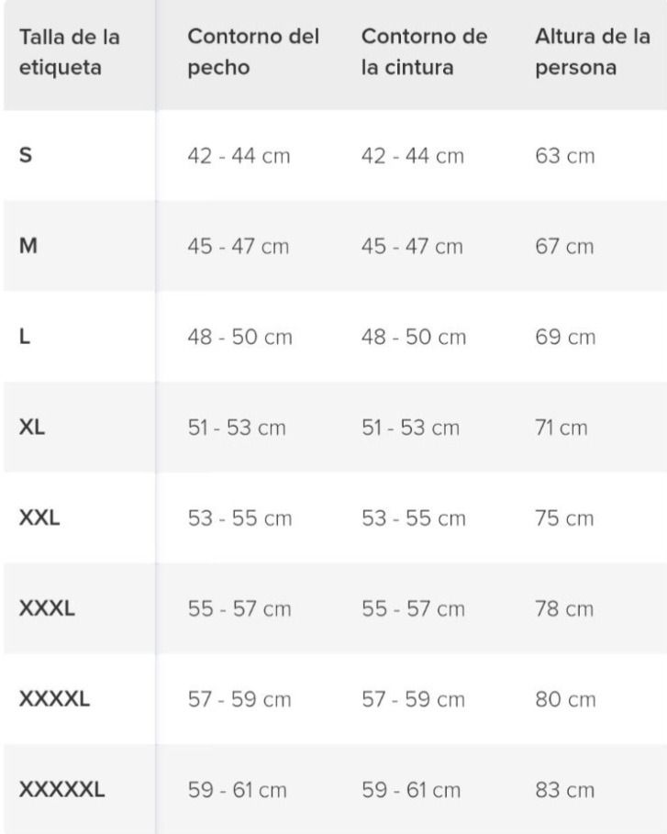This screenshot has height=834, width=667.
Task: Select the chest measurement for XXL
Action: tap(239, 518)
